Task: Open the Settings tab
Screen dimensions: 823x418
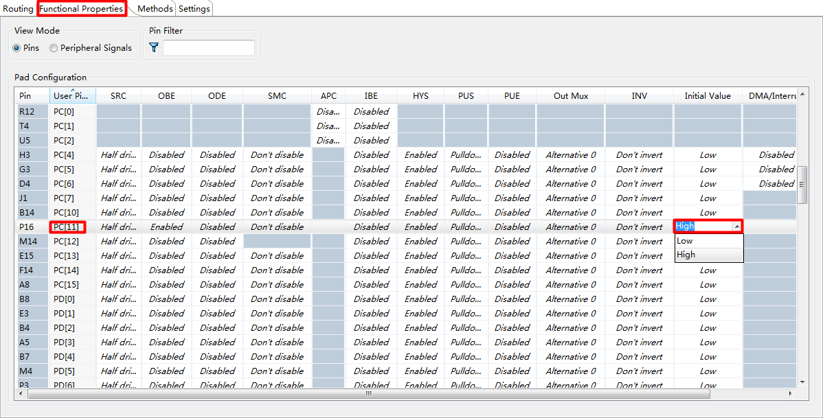Action: coord(194,8)
